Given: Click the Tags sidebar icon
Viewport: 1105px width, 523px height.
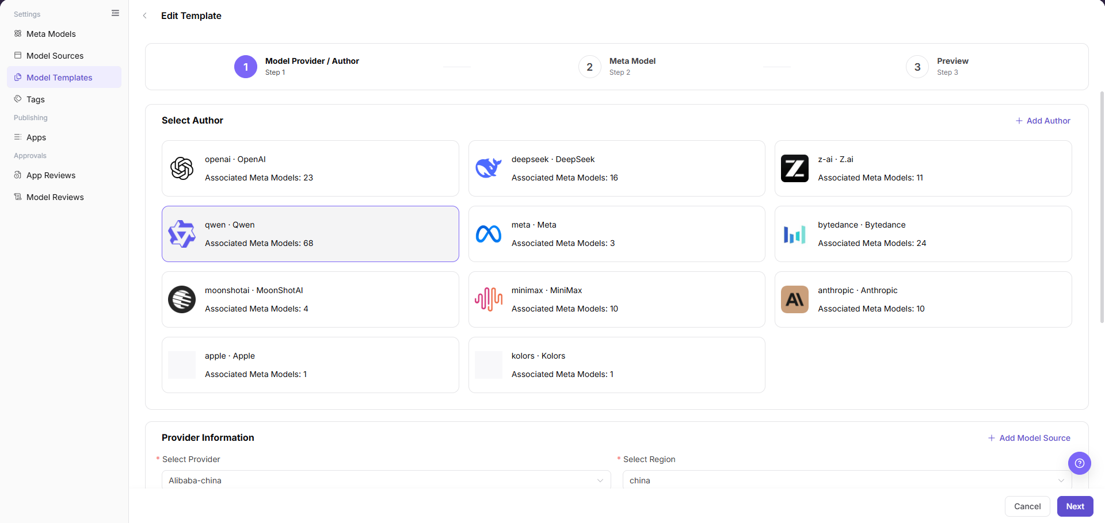Looking at the screenshot, I should [x=18, y=99].
